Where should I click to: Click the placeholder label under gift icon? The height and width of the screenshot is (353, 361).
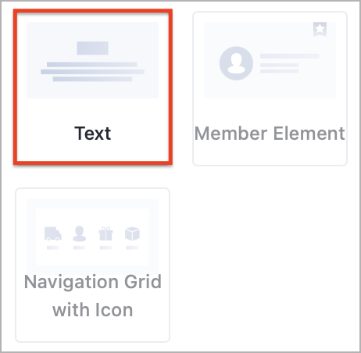coord(105,248)
